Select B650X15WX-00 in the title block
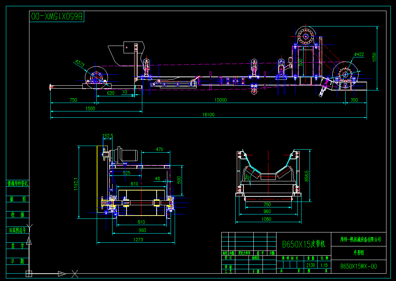The width and height of the screenshot is (396, 281). [358, 266]
